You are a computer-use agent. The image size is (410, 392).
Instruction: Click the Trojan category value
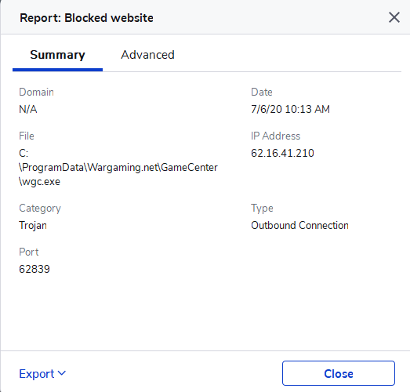[33, 226]
